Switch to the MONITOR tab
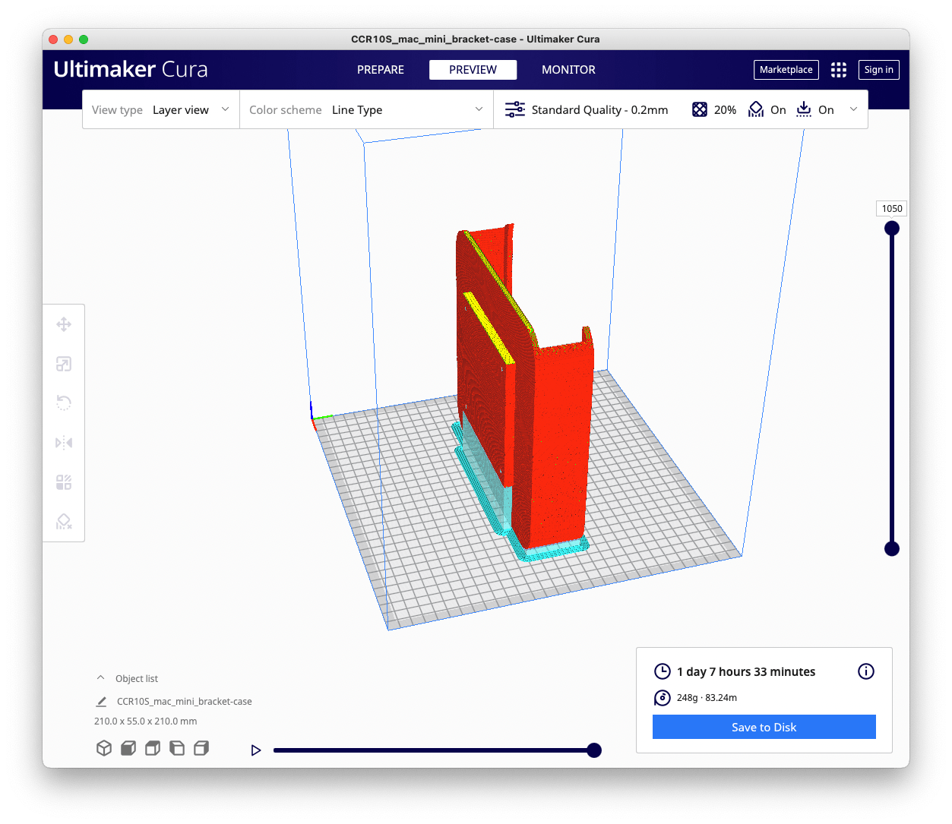Screen dimensions: 952x824 coord(568,70)
